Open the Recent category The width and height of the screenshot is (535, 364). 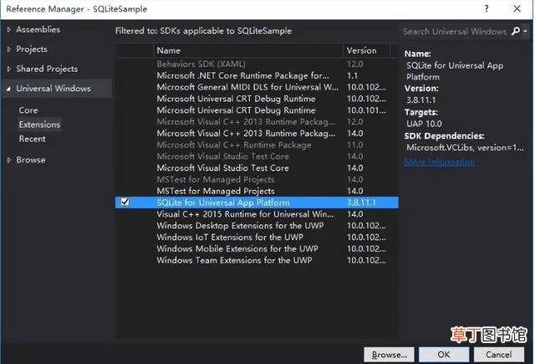click(x=32, y=139)
